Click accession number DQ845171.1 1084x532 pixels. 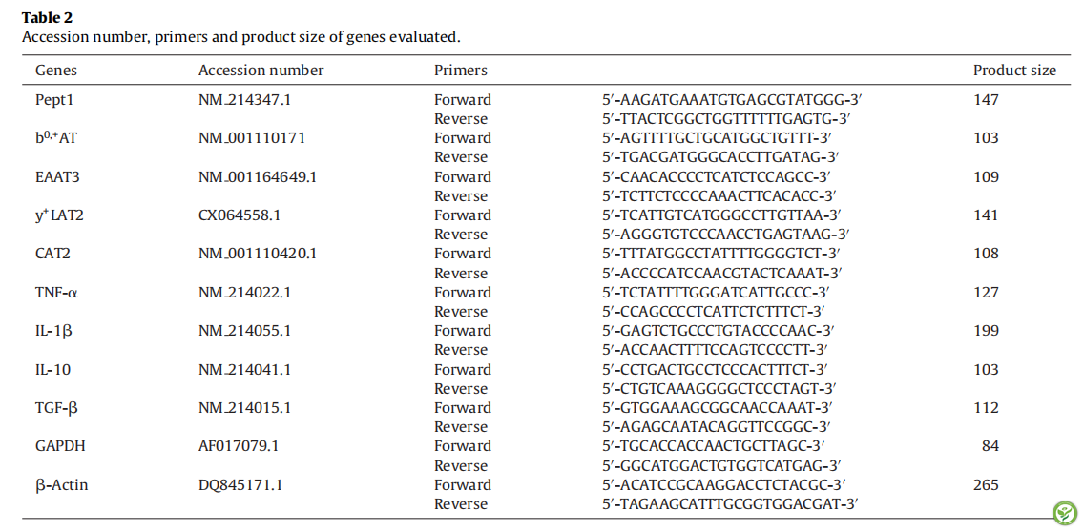240,485
